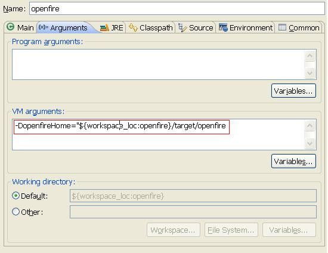The width and height of the screenshot is (328, 253).
Task: Open the Environment tab
Action: coord(245,27)
